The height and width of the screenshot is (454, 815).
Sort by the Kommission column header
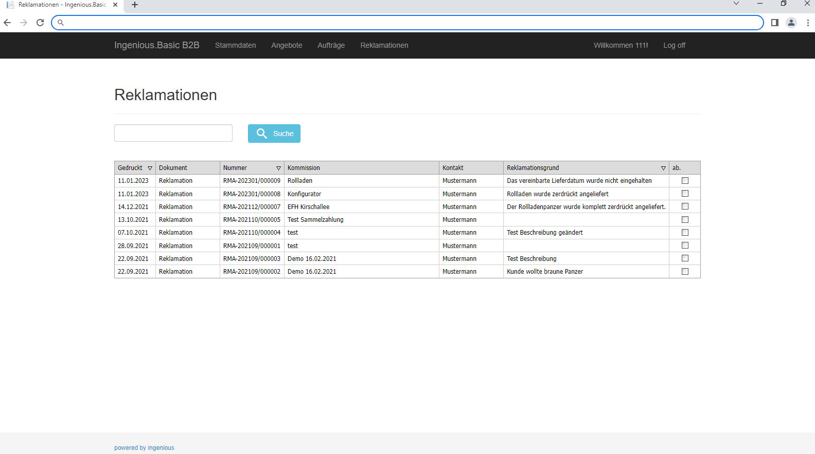[362, 168]
